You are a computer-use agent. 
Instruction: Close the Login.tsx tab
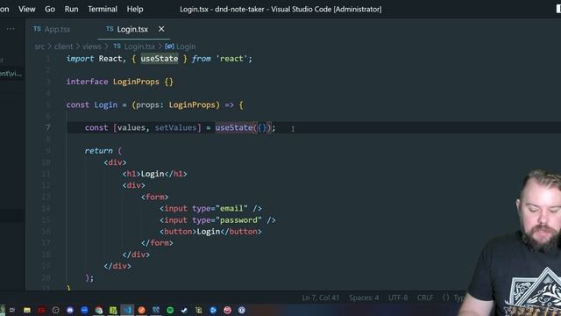pos(161,29)
